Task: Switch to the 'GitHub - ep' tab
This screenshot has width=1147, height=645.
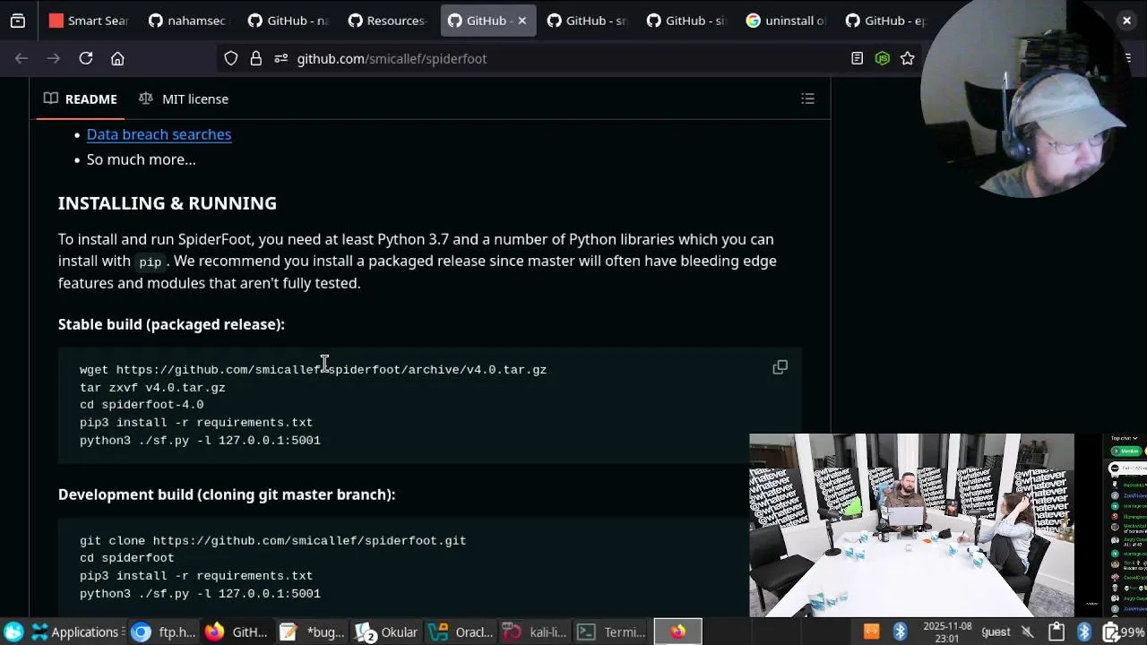Action: 885,21
